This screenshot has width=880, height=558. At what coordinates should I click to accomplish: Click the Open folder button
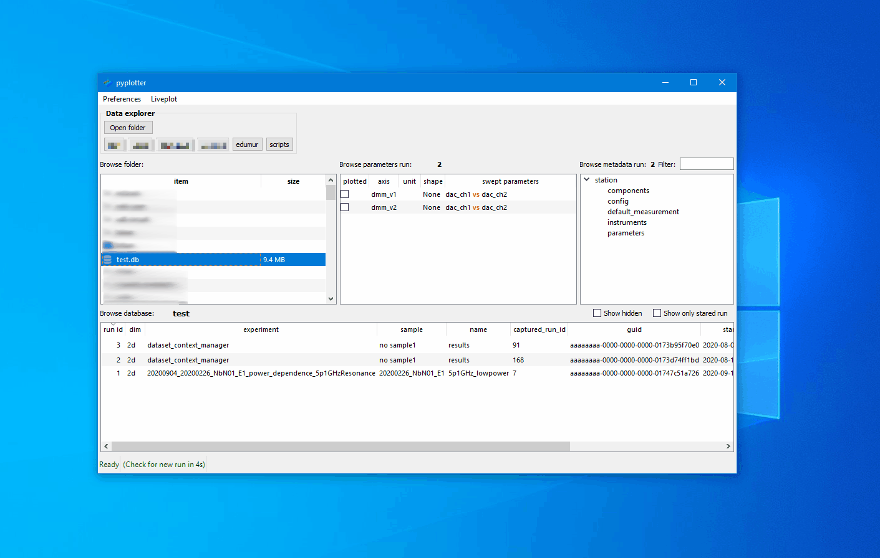[x=128, y=128]
